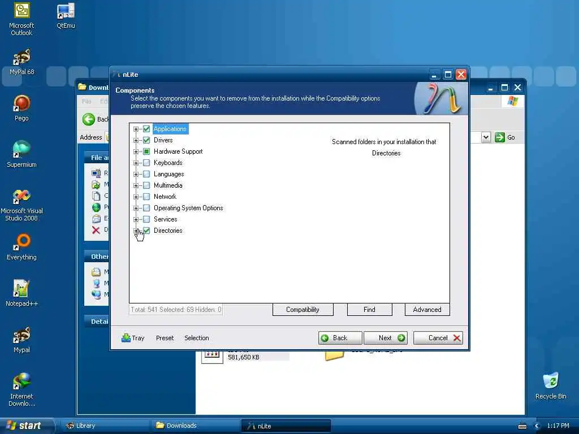Launch Pego desktop shortcut
The height and width of the screenshot is (434, 579).
(x=21, y=108)
